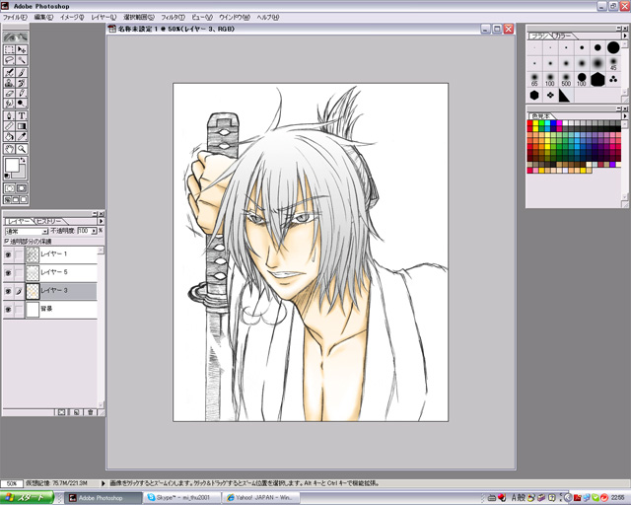Switch to Quick Mask mode
The width and height of the screenshot is (631, 505).
click(22, 188)
